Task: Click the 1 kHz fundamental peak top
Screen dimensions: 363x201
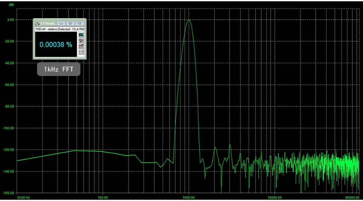Action: [189, 20]
